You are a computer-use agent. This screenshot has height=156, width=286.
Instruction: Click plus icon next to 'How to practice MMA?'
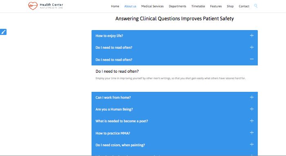click(252, 133)
